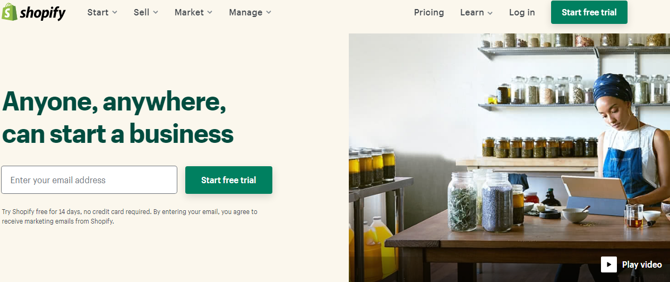Expand the chevron beside Sell
This screenshot has height=282, width=670.
[156, 13]
